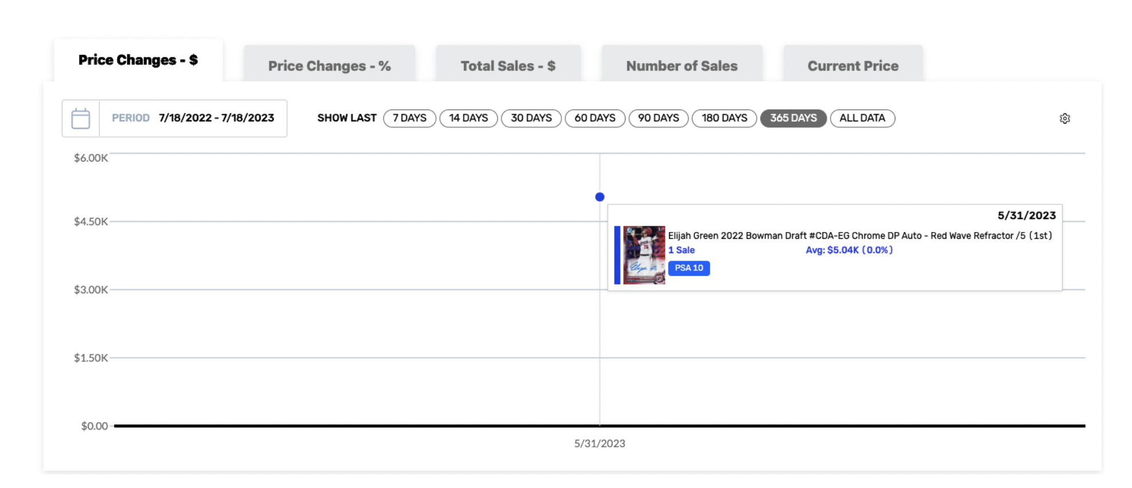Click the blue sale data point
This screenshot has width=1132, height=488.
(x=600, y=197)
